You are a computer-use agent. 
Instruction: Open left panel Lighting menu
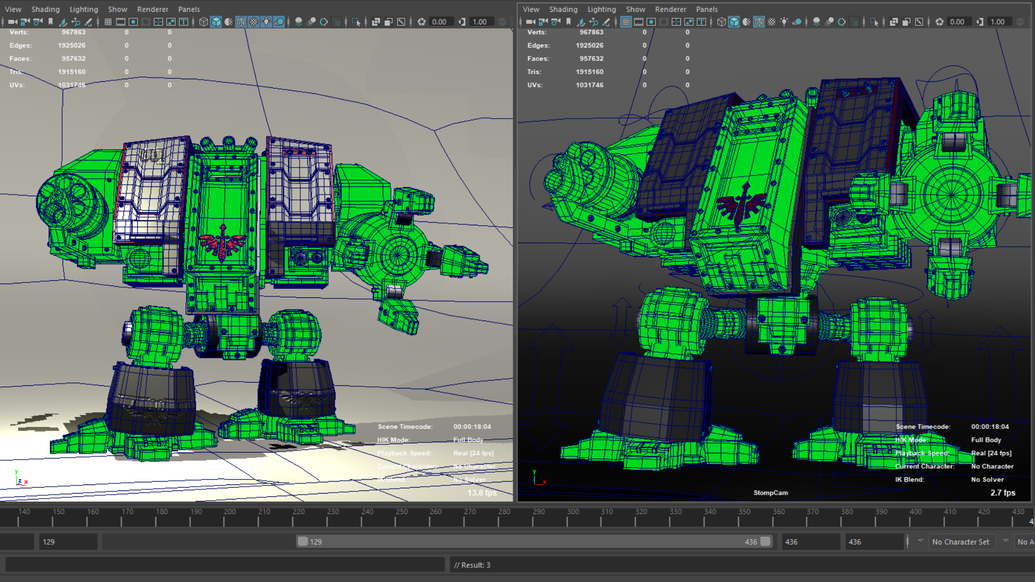pos(84,9)
